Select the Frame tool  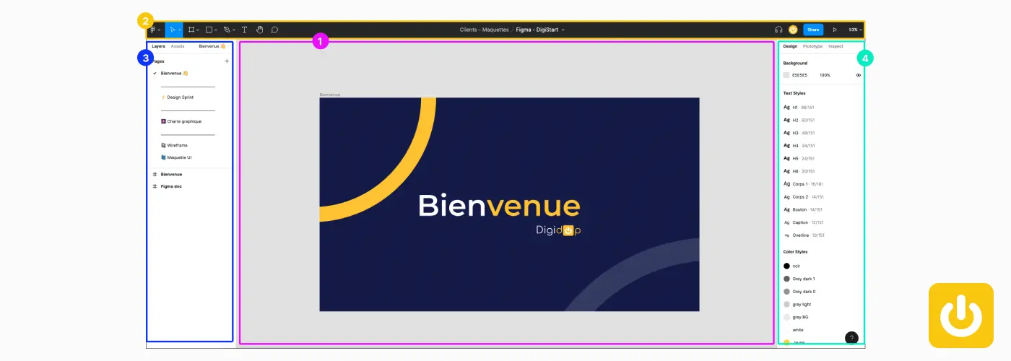click(191, 30)
